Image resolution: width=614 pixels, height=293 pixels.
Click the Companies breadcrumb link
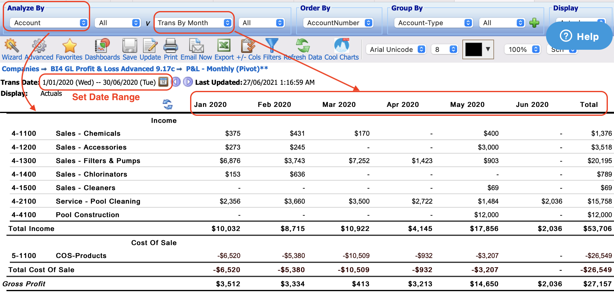(21, 69)
